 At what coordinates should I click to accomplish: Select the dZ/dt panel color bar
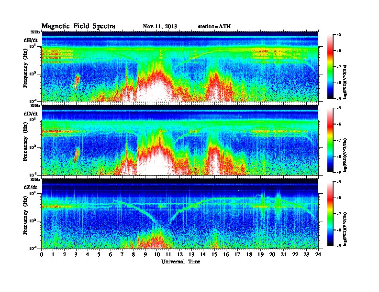coord(330,214)
